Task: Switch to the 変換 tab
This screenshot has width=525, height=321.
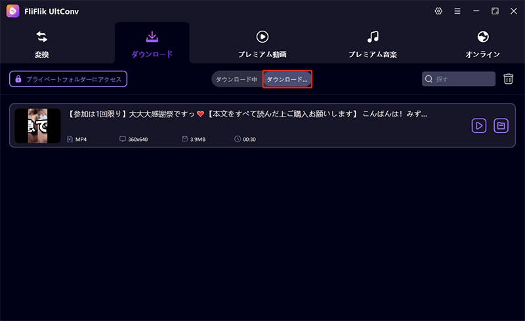Action: tap(41, 43)
